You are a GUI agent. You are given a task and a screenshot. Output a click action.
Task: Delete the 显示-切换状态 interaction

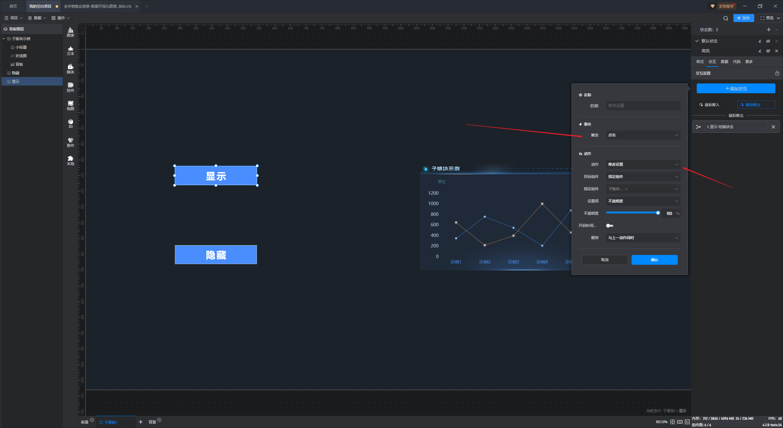[x=773, y=127]
